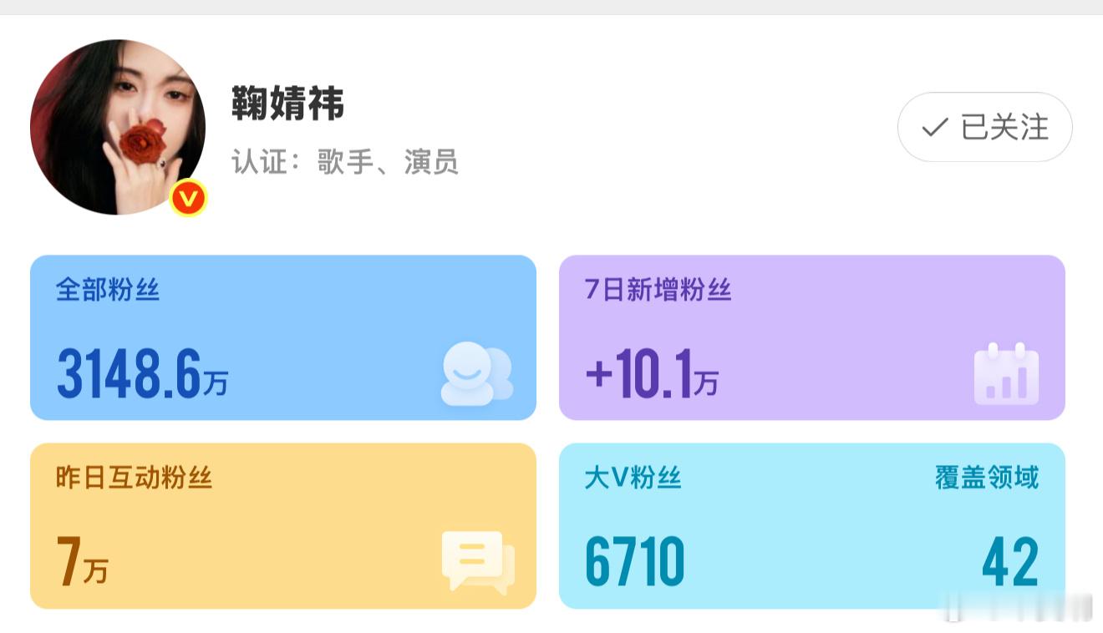This screenshot has height=633, width=1103.
Task: Click the calendar chart icon
Action: tap(1006, 373)
